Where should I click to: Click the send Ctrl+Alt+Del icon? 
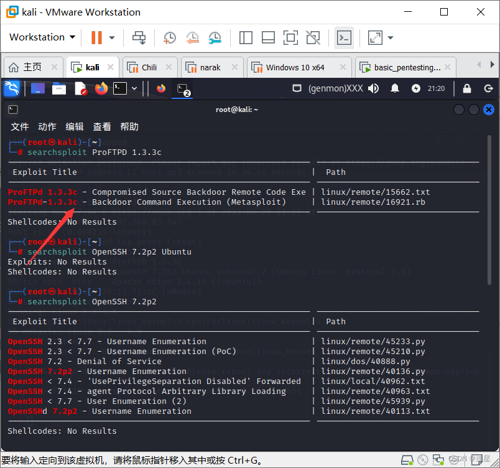point(139,37)
